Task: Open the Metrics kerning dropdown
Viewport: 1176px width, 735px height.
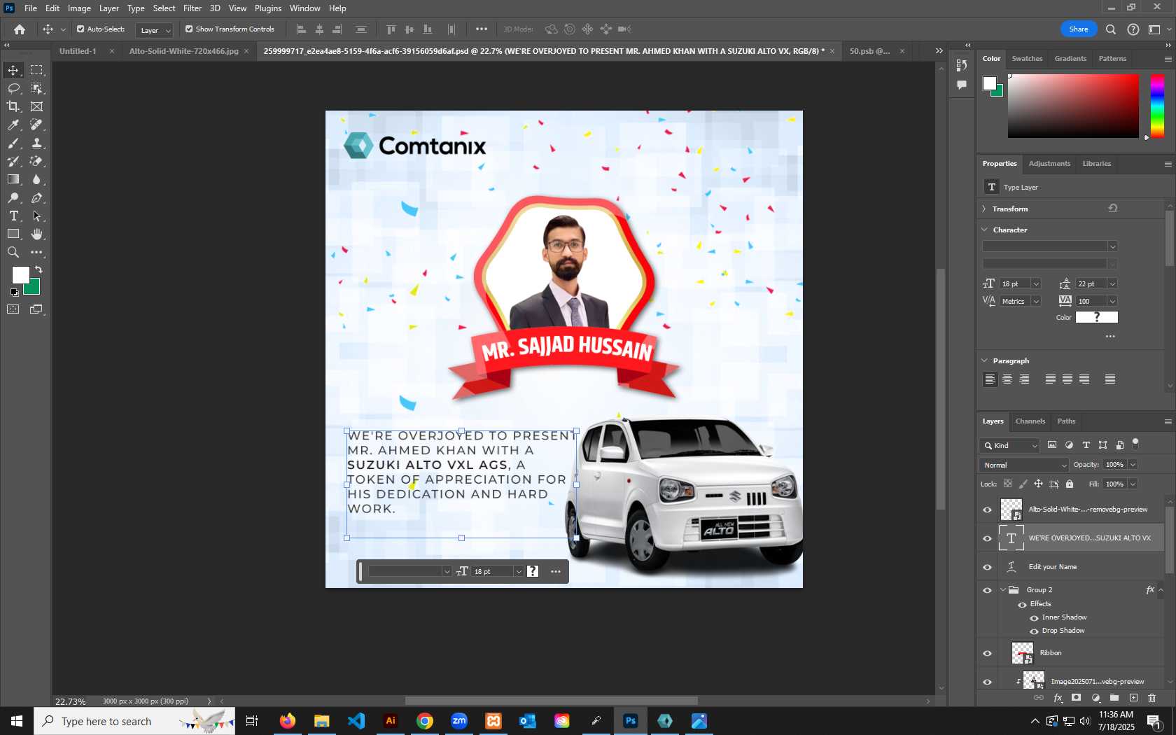Action: pyautogui.click(x=1036, y=301)
